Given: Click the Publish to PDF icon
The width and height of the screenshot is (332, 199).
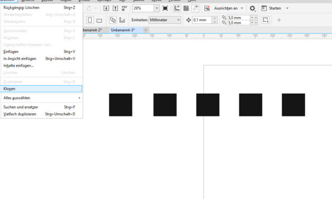Looking at the screenshot, I should [124, 8].
